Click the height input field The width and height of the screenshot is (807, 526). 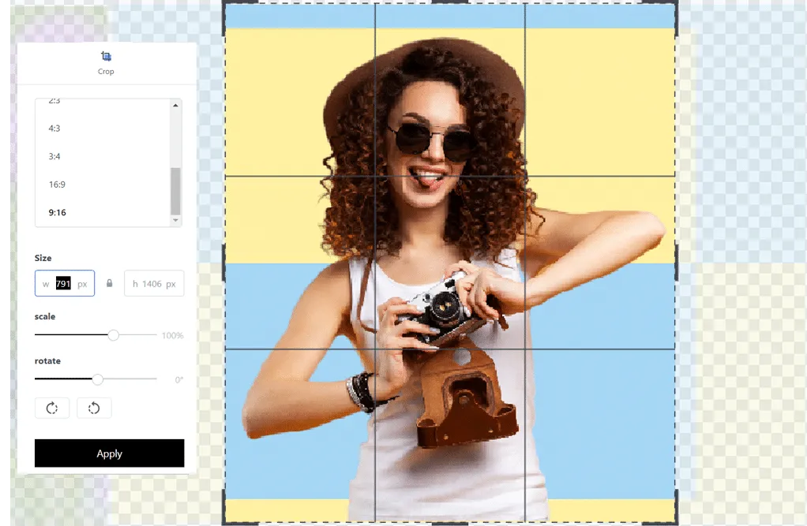[x=154, y=284]
